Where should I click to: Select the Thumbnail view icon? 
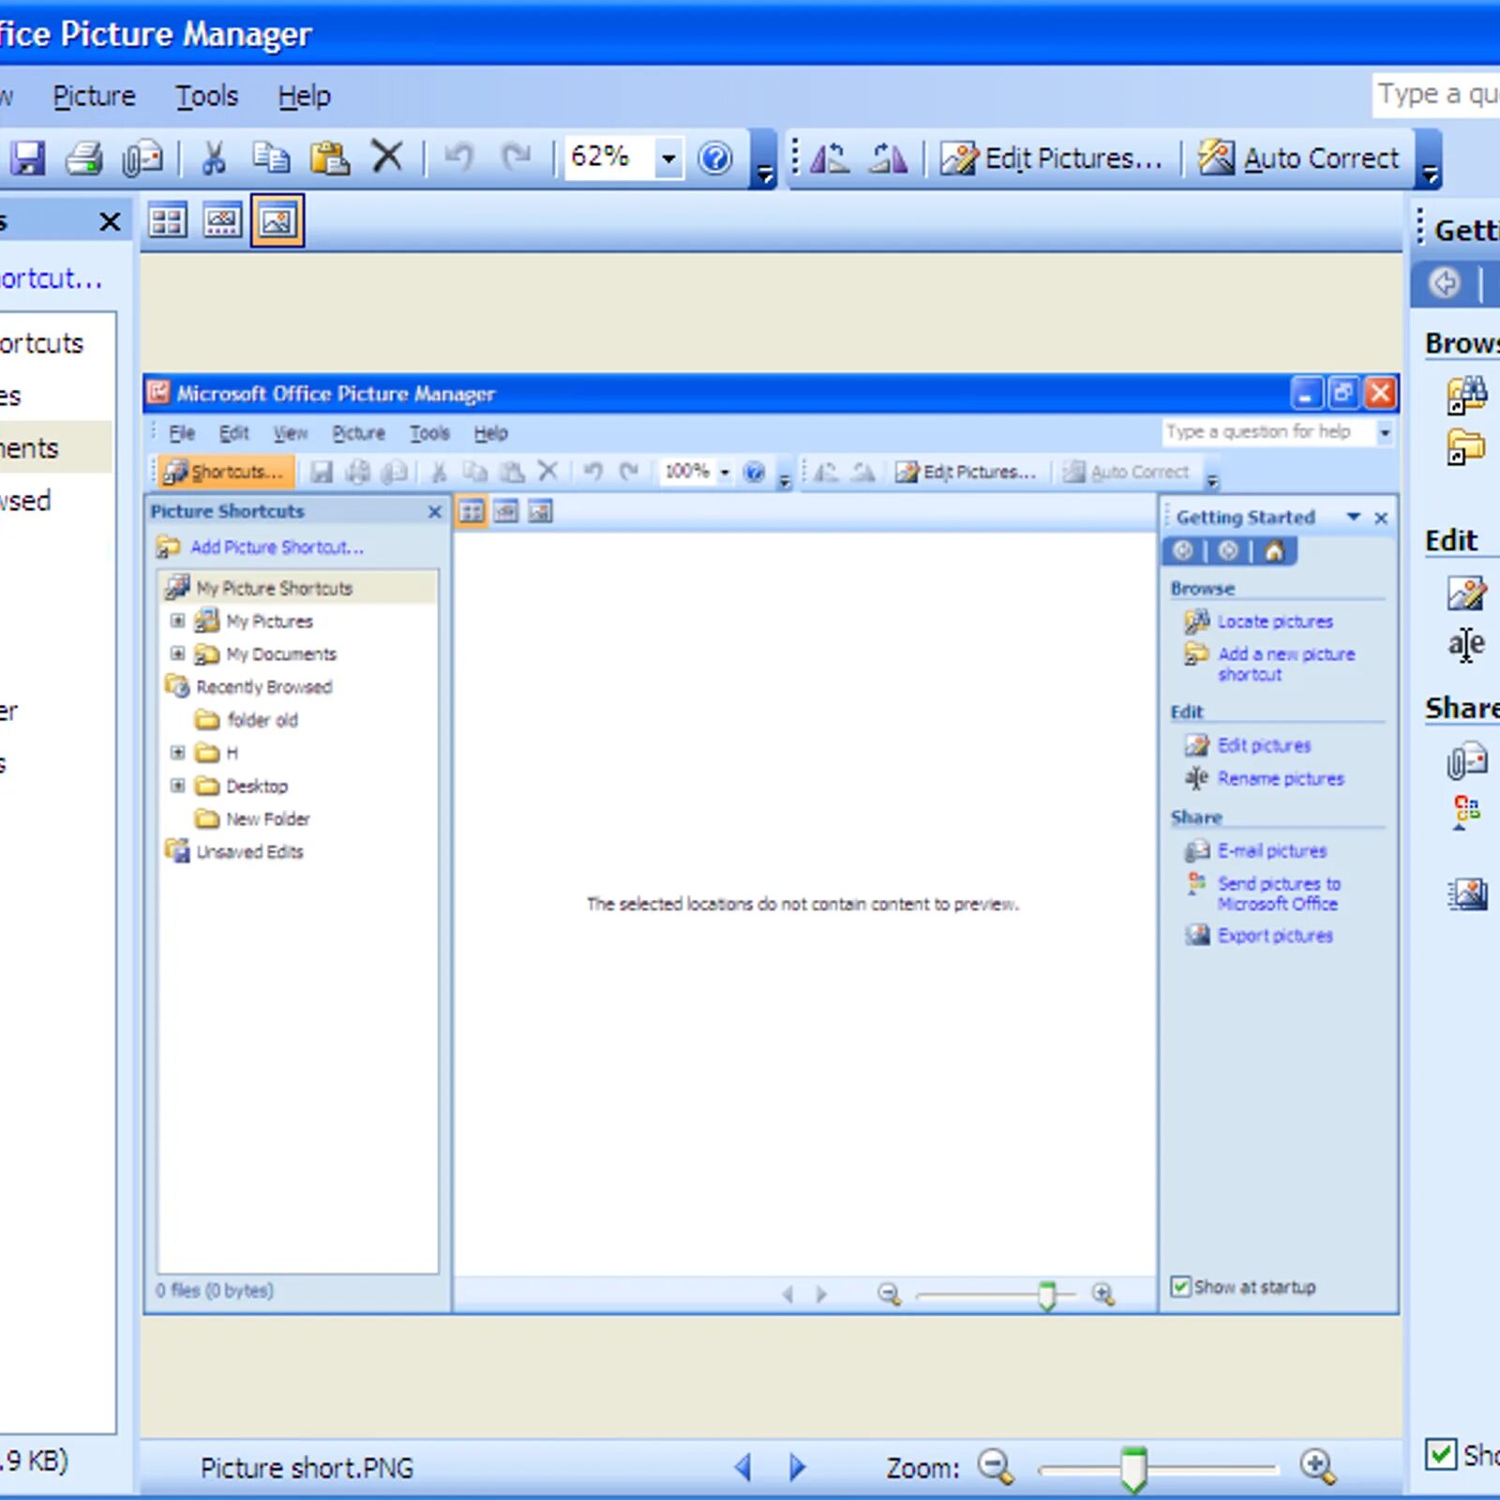(168, 221)
